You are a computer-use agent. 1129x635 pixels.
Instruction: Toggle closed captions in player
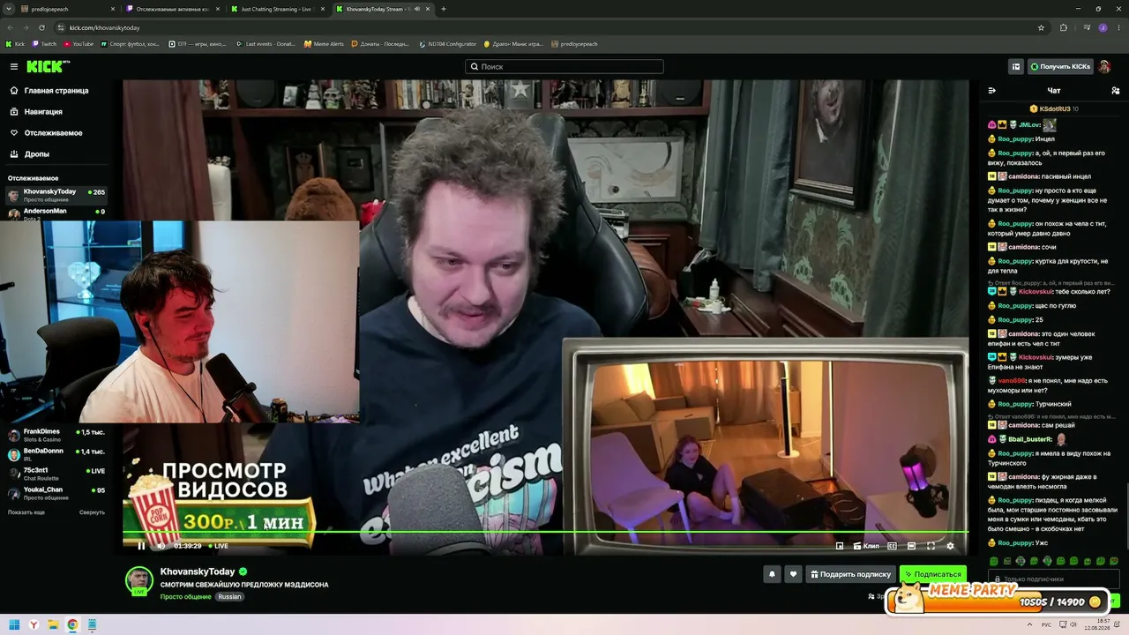point(892,546)
